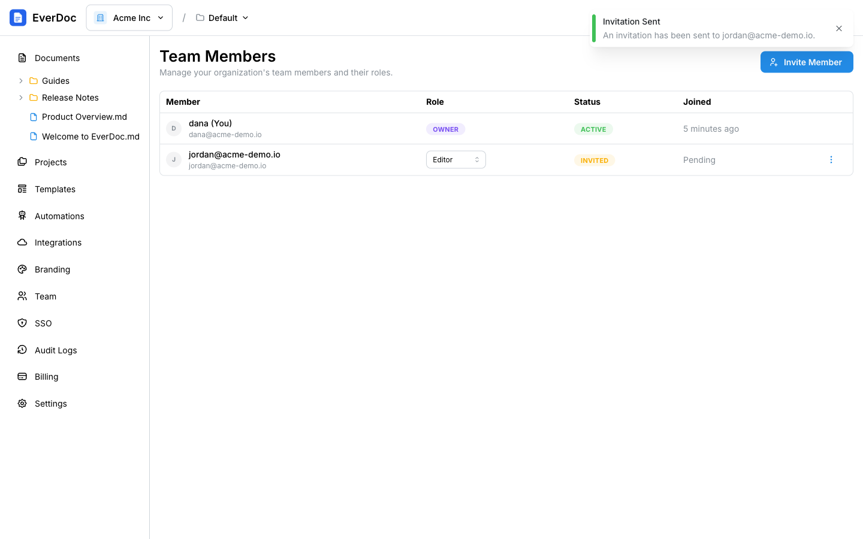Click dana's avatar circle
863x539 pixels.
point(174,128)
